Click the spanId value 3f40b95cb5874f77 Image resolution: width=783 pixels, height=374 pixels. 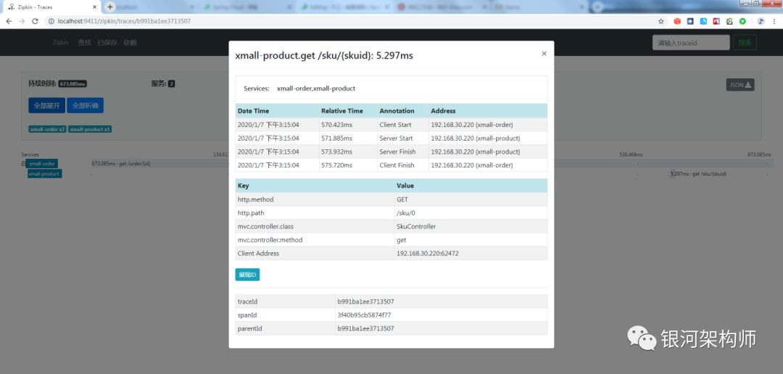[364, 315]
